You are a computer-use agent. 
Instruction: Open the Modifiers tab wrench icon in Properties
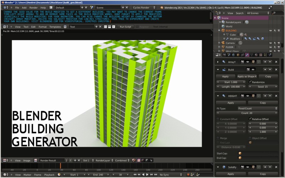pyautogui.click(x=247, y=55)
